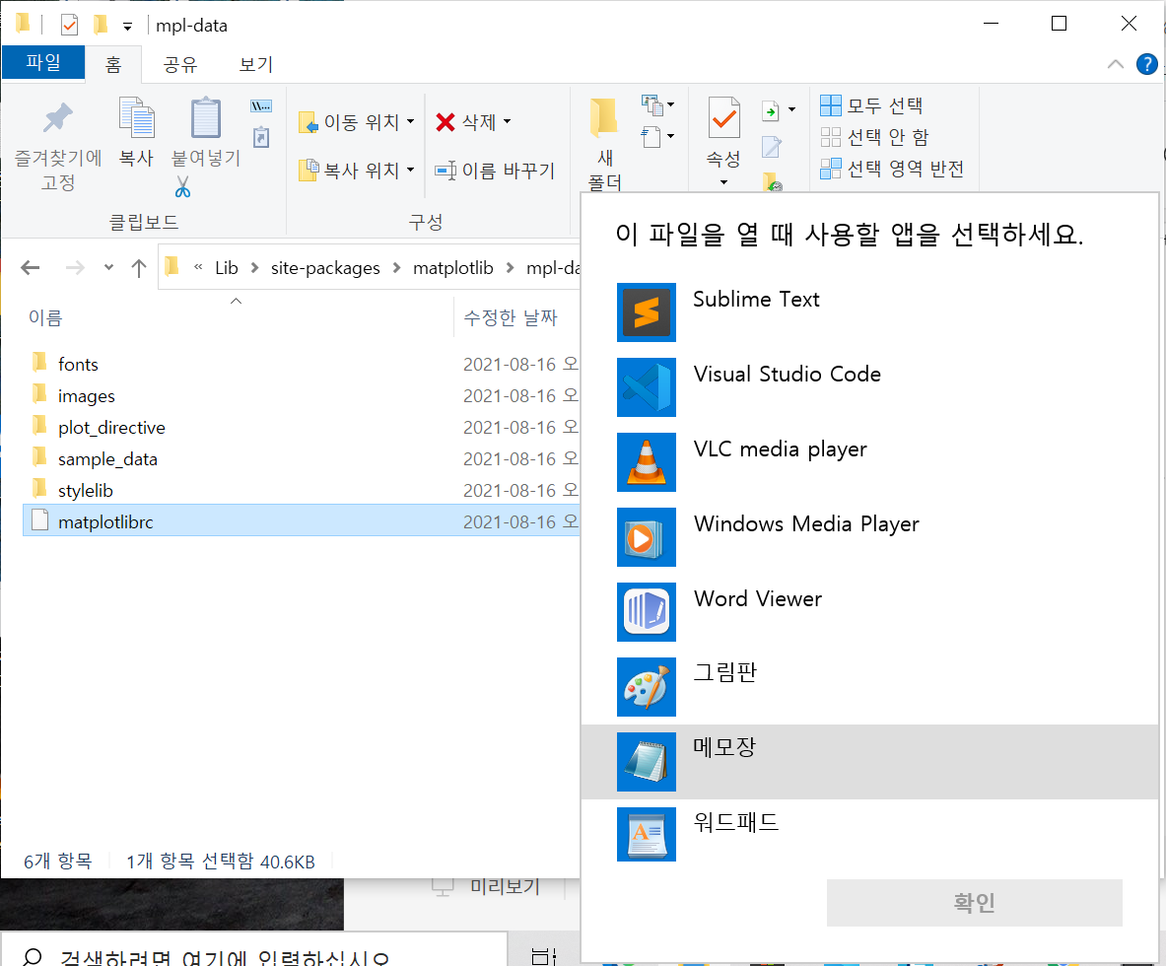Click the copy path icon in clipboard group
The image size is (1166, 966).
point(261,106)
